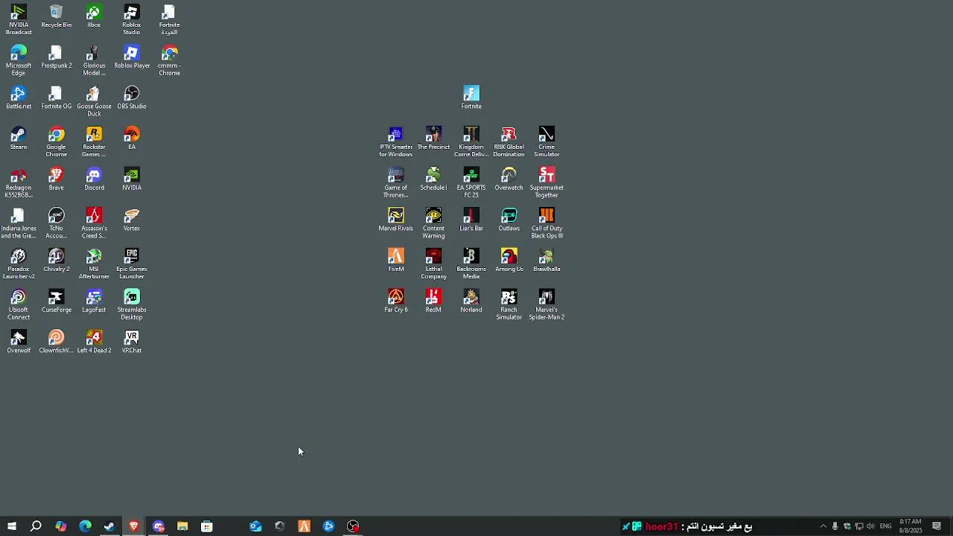Select the Overwatch desktop icon
Image resolution: width=953 pixels, height=536 pixels.
pos(509,179)
